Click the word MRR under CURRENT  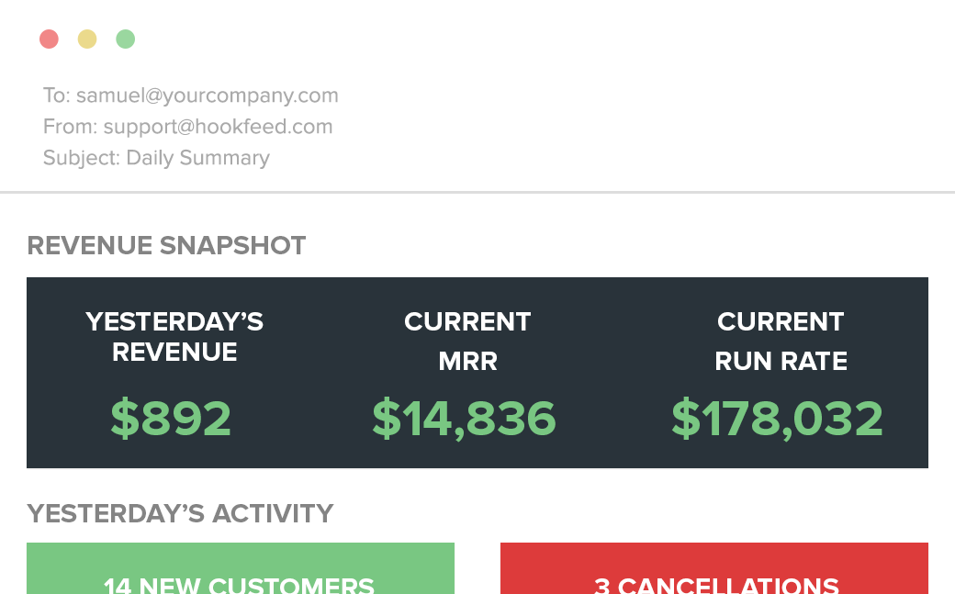click(x=467, y=361)
